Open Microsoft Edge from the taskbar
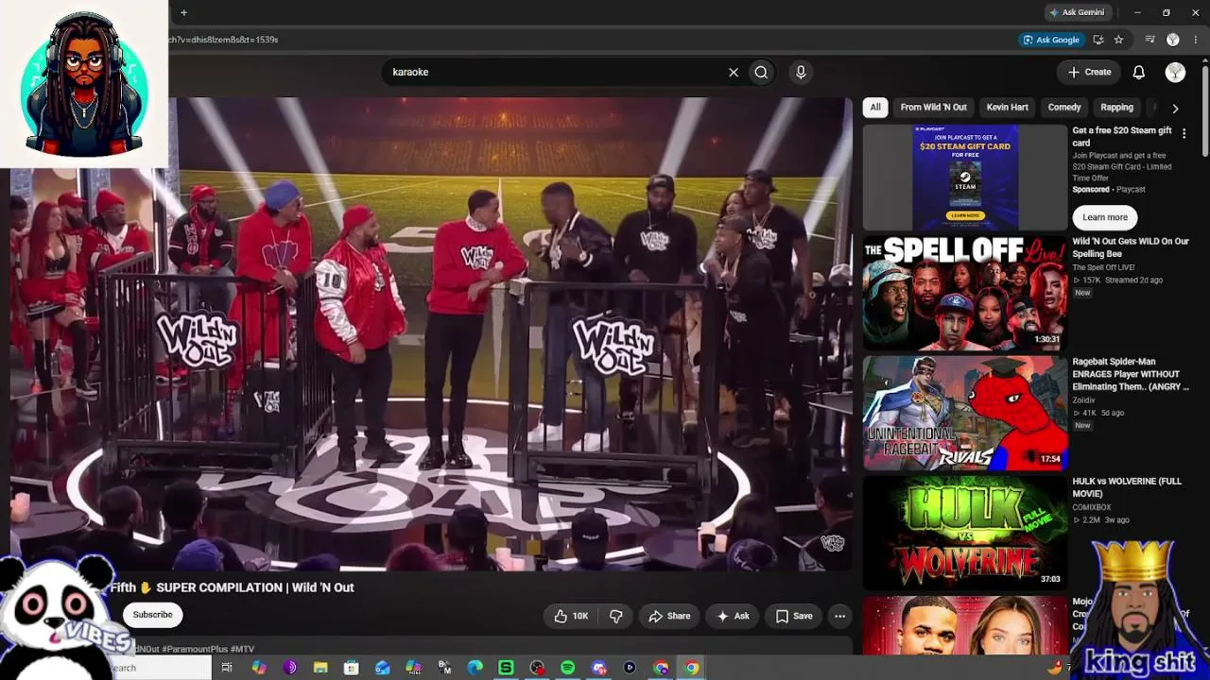 (475, 668)
